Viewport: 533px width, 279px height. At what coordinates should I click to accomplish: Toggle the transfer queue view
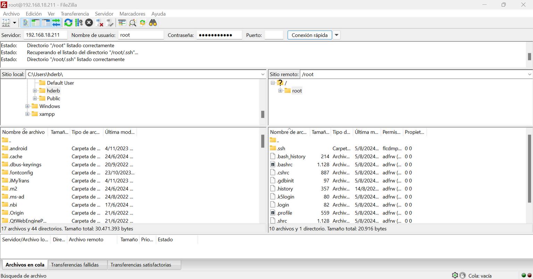pos(56,23)
